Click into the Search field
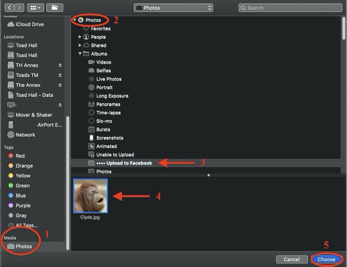 click(290, 8)
